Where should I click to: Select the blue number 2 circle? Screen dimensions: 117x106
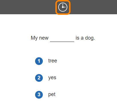coord(39,78)
